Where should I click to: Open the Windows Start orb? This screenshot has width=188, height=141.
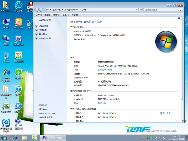(4, 138)
